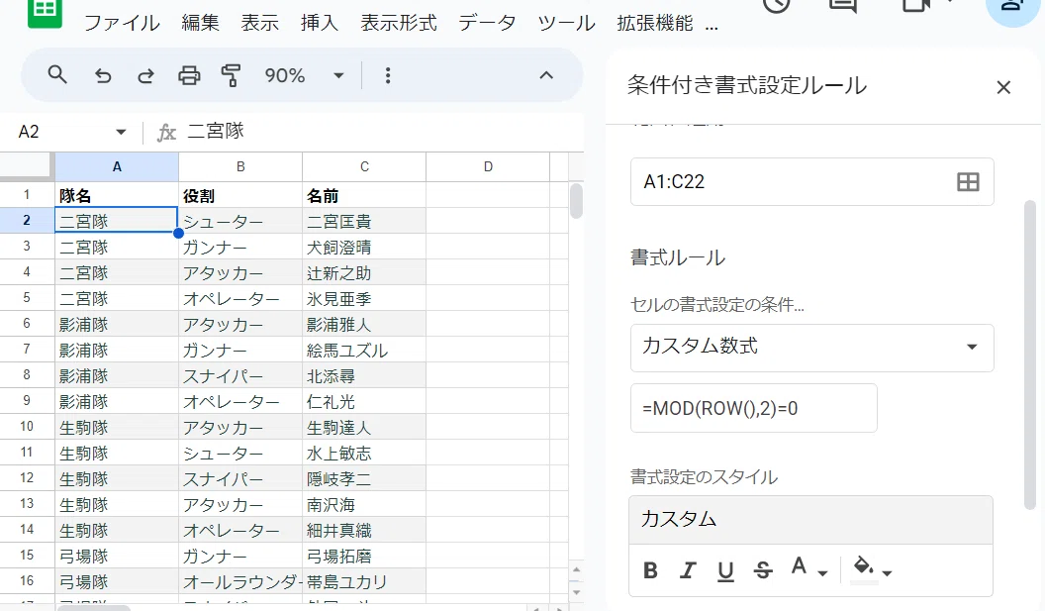The width and height of the screenshot is (1045, 611).
Task: Collapse the menu bar with the up chevron
Action: click(546, 75)
